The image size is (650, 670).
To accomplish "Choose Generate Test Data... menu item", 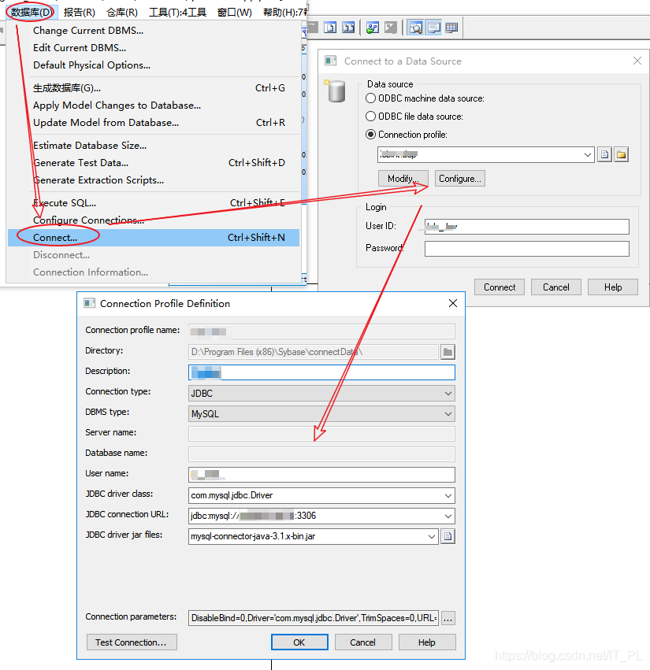I will [153, 163].
